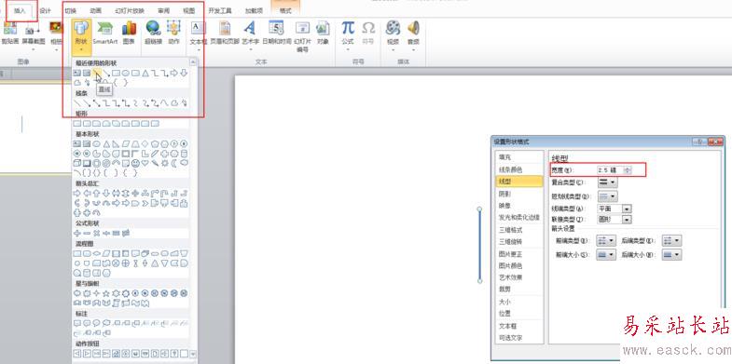Take a screenshot (屏幕截图)
This screenshot has height=364, width=732.
click(x=34, y=35)
